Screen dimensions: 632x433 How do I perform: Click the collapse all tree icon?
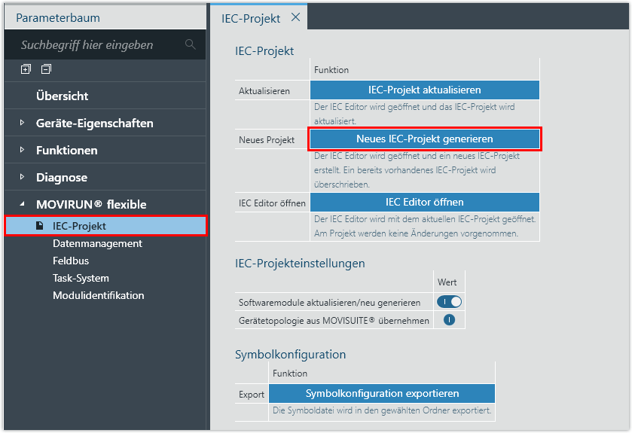pyautogui.click(x=47, y=69)
